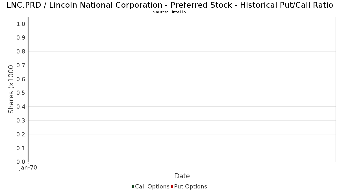
Task: Click the Historical Put/Call Ratio chart title
Action: click(x=169, y=5)
